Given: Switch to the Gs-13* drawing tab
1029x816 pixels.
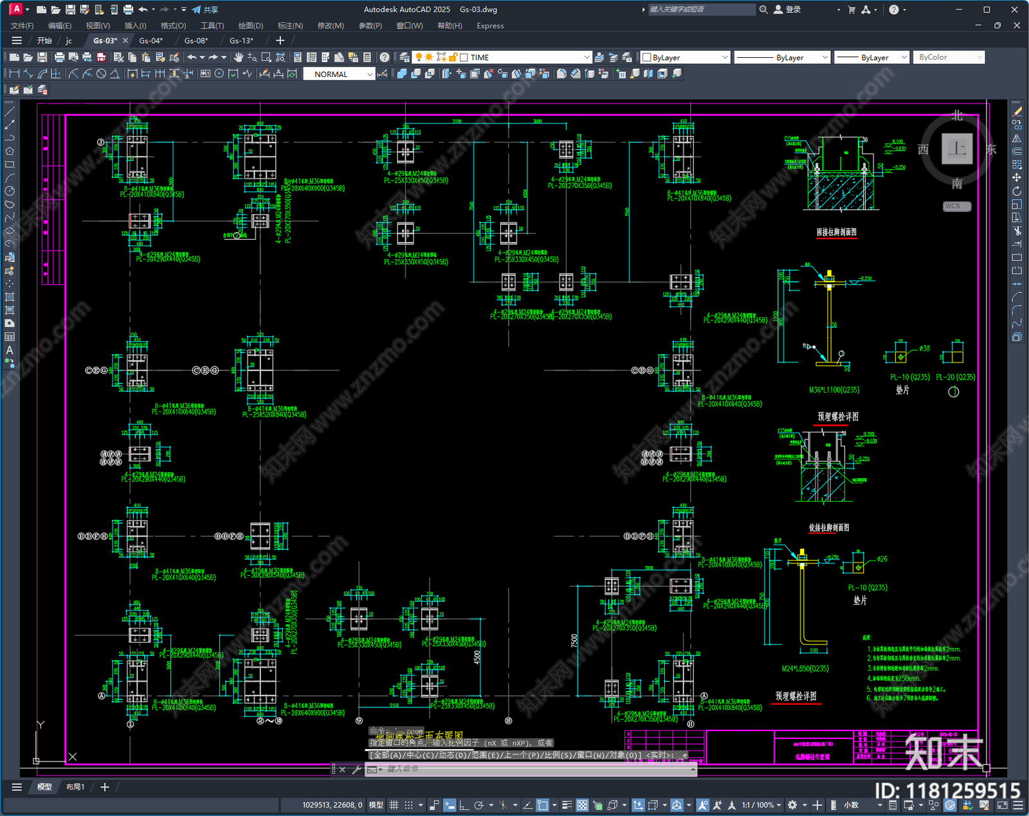Looking at the screenshot, I should (242, 40).
